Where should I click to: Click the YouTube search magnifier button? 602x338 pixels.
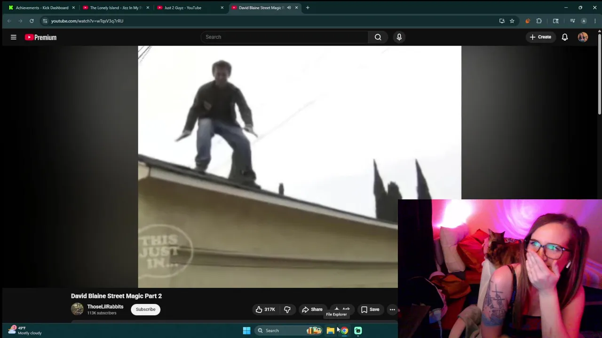click(378, 37)
